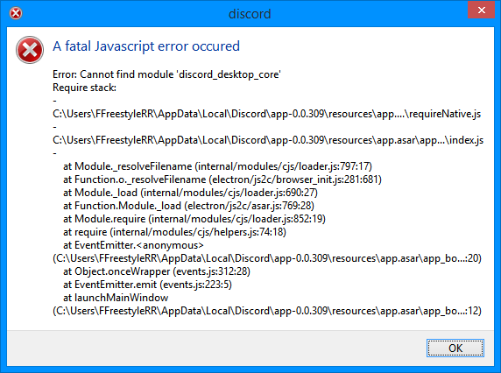Image resolution: width=501 pixels, height=373 pixels.
Task: Click the discord title bar text
Action: 250,14
